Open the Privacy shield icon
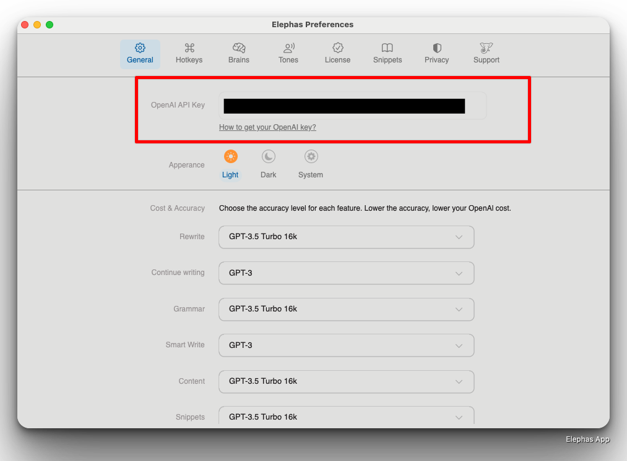 click(436, 48)
